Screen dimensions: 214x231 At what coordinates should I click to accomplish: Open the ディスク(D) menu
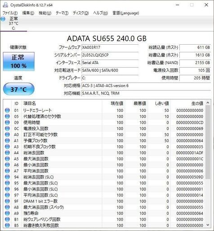point(81,13)
